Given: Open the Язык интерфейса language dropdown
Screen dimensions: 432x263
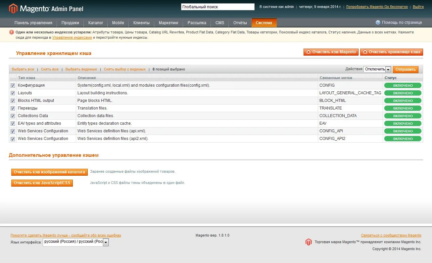Looking at the screenshot, I should coord(76,242).
